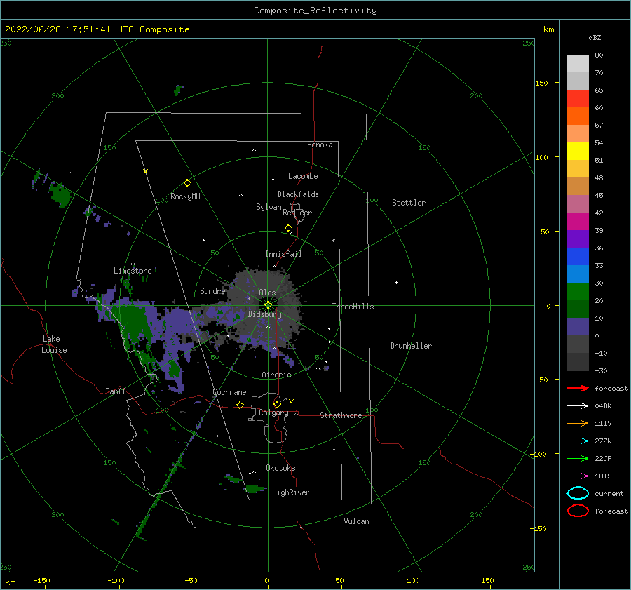Pick the yellow 51-54 dBZ swatch

coord(578,152)
